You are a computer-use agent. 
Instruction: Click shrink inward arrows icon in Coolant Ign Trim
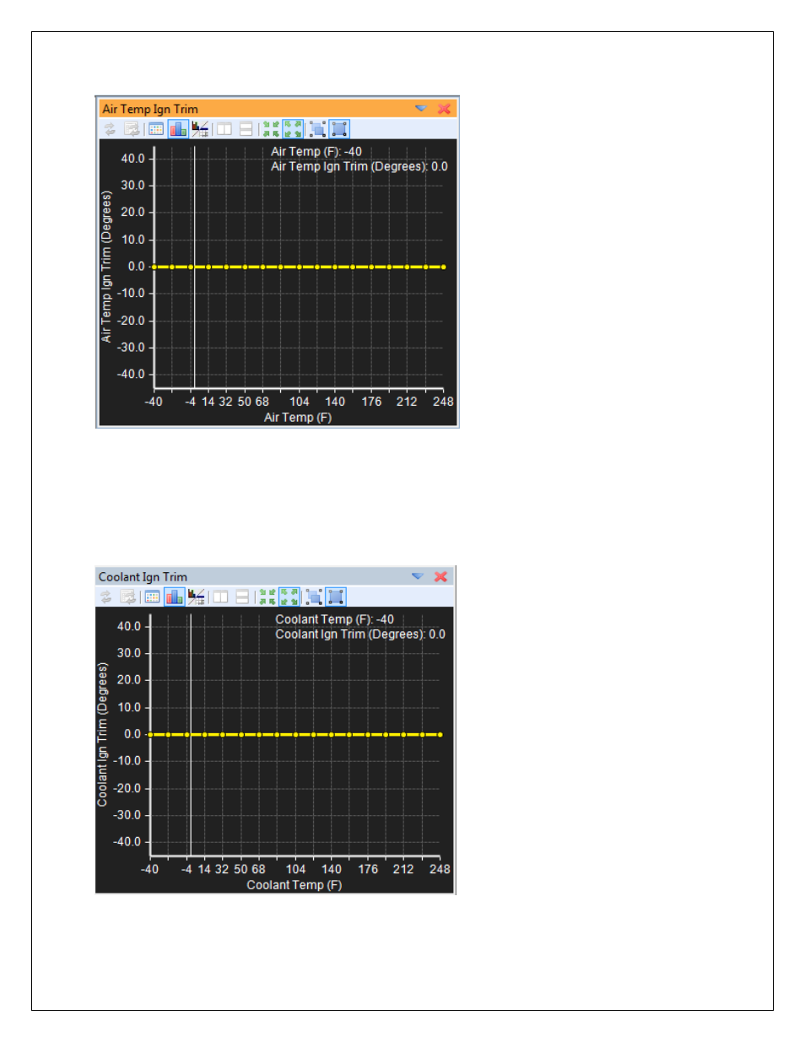pos(267,597)
